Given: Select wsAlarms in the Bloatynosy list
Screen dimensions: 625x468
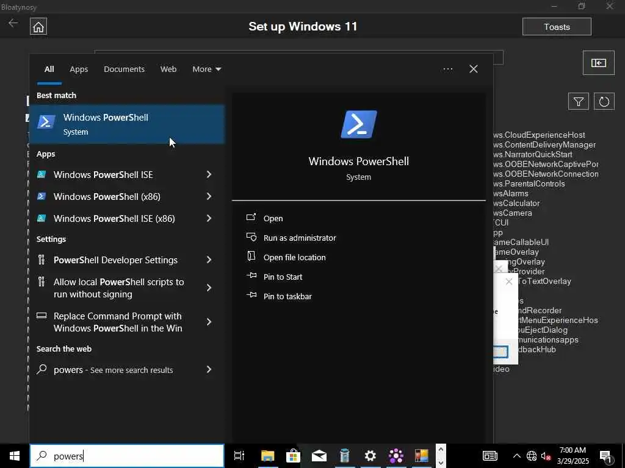Looking at the screenshot, I should [x=511, y=193].
